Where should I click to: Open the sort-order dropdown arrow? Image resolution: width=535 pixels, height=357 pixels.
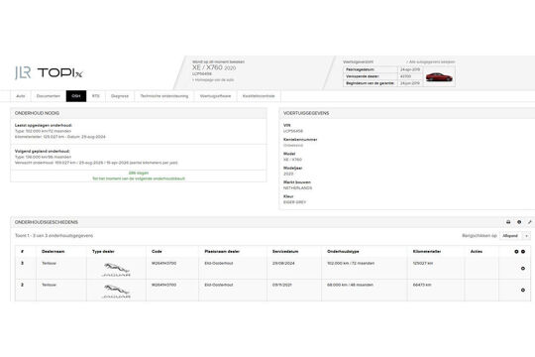pos(527,236)
